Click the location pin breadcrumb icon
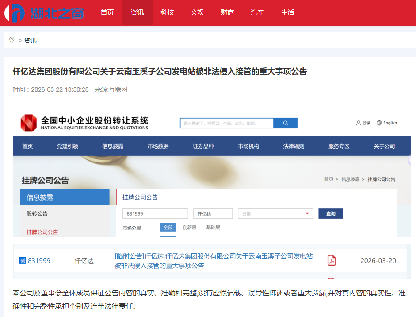Screen dimensions: 416x317 tap(11, 40)
